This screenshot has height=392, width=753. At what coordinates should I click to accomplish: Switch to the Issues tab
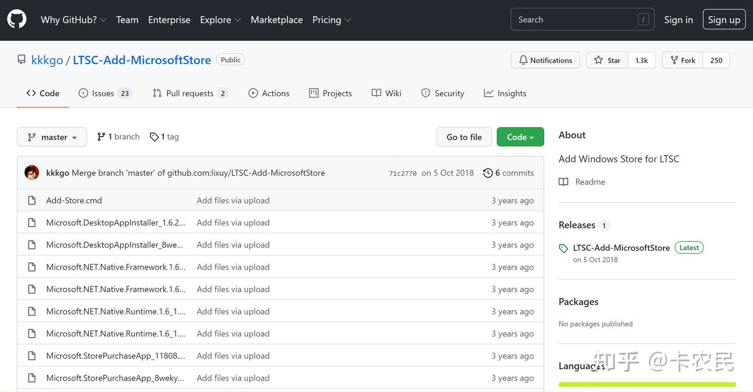105,93
